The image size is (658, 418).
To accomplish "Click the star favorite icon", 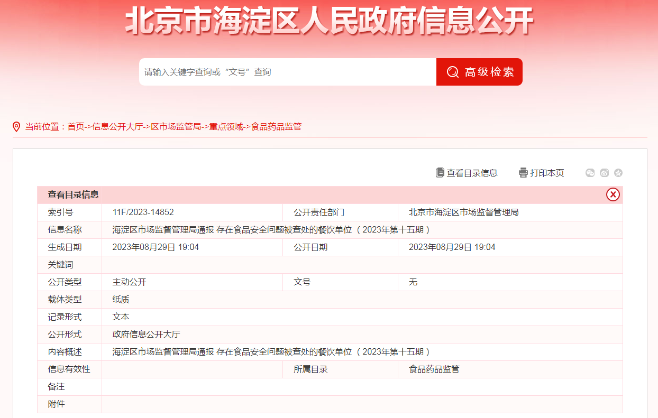I will (618, 173).
